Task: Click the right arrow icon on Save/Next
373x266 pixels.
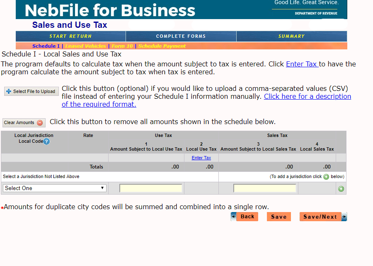Action: coord(343,216)
